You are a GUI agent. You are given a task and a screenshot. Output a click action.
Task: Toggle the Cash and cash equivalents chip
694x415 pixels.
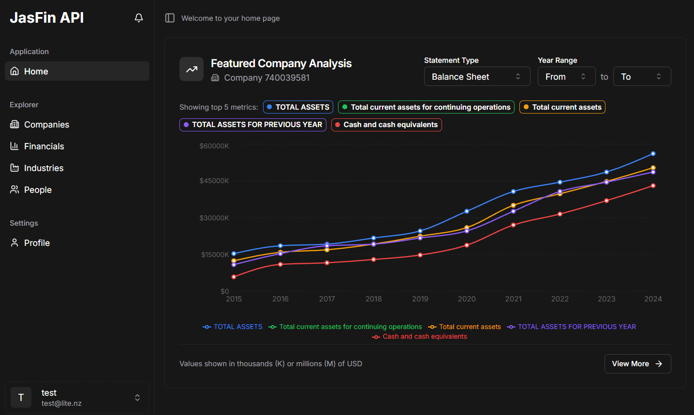coord(386,125)
